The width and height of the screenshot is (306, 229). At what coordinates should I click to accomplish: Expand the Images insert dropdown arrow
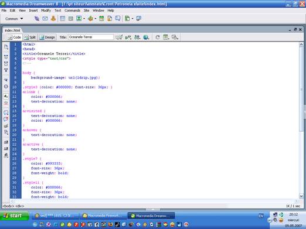click(x=84, y=19)
